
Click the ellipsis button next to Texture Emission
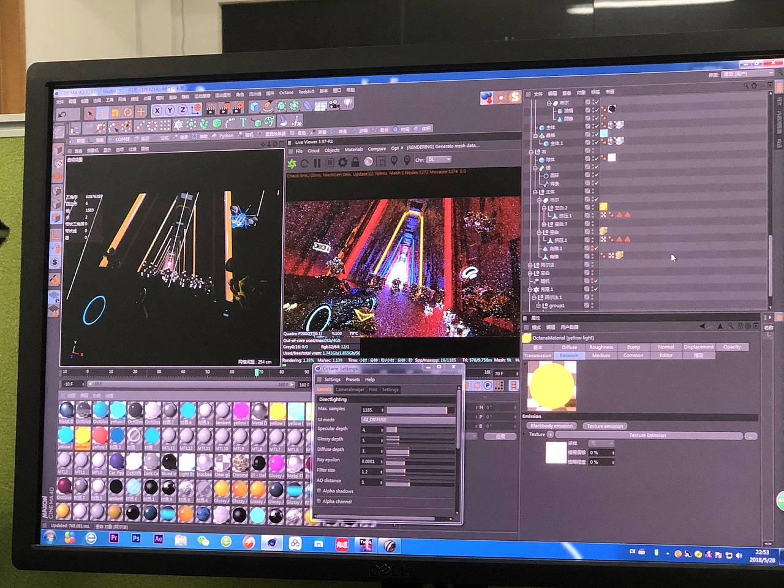[751, 436]
